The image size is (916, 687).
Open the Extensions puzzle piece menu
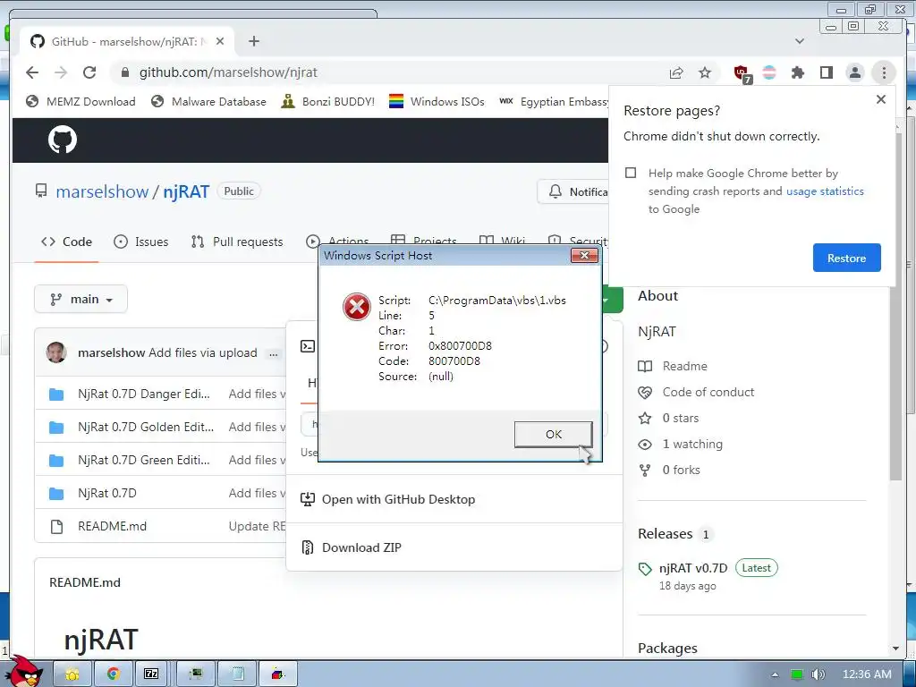coord(797,72)
